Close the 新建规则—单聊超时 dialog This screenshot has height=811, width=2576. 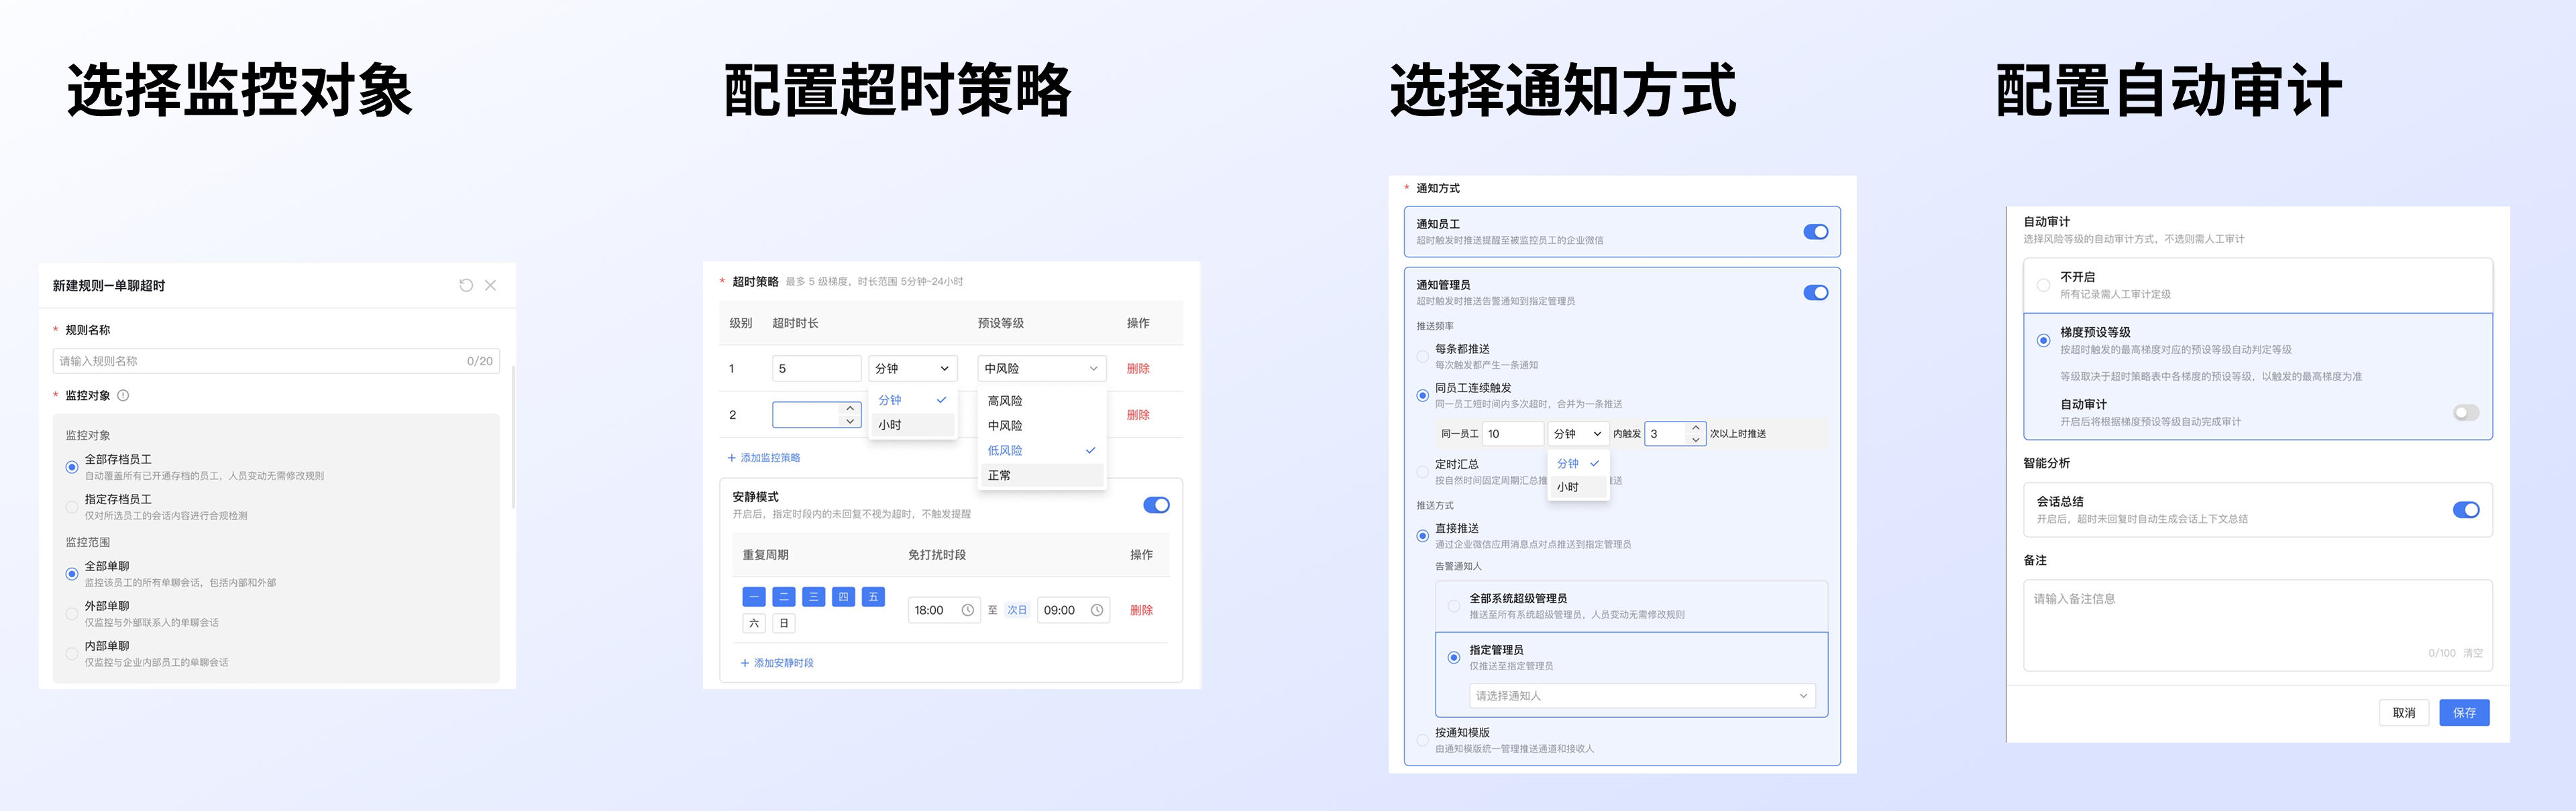point(490,286)
